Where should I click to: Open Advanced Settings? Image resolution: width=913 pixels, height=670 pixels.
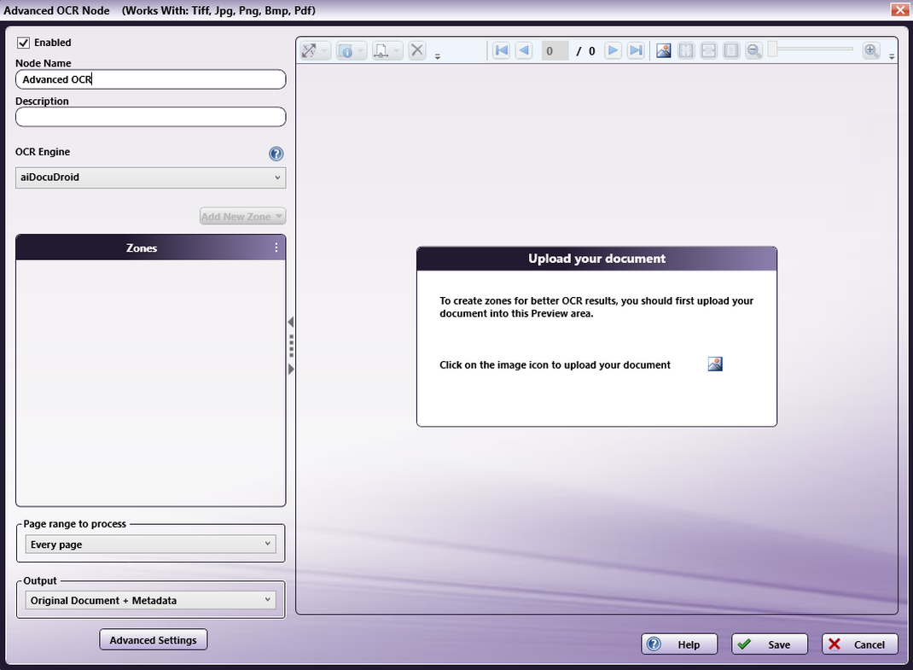click(153, 640)
